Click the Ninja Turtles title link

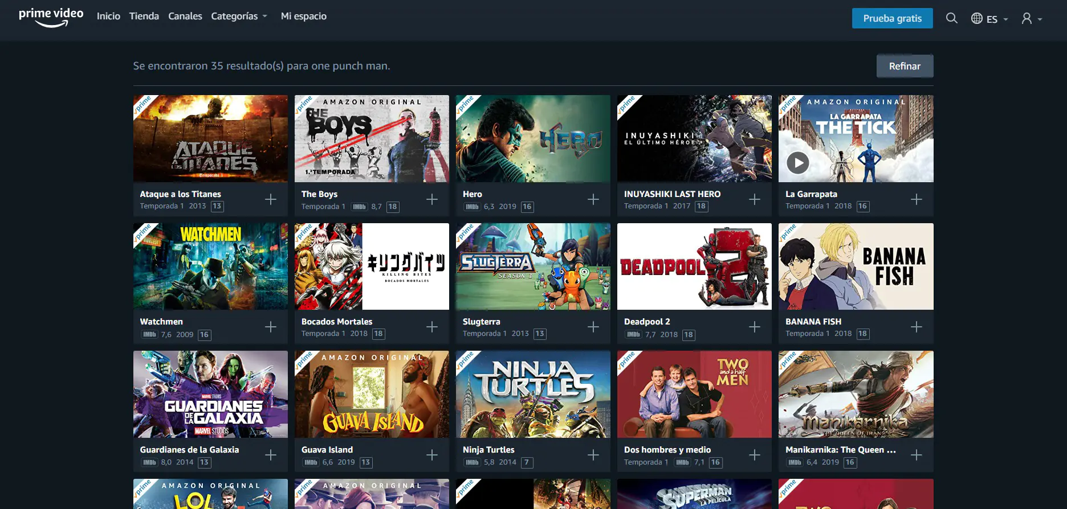pos(488,450)
